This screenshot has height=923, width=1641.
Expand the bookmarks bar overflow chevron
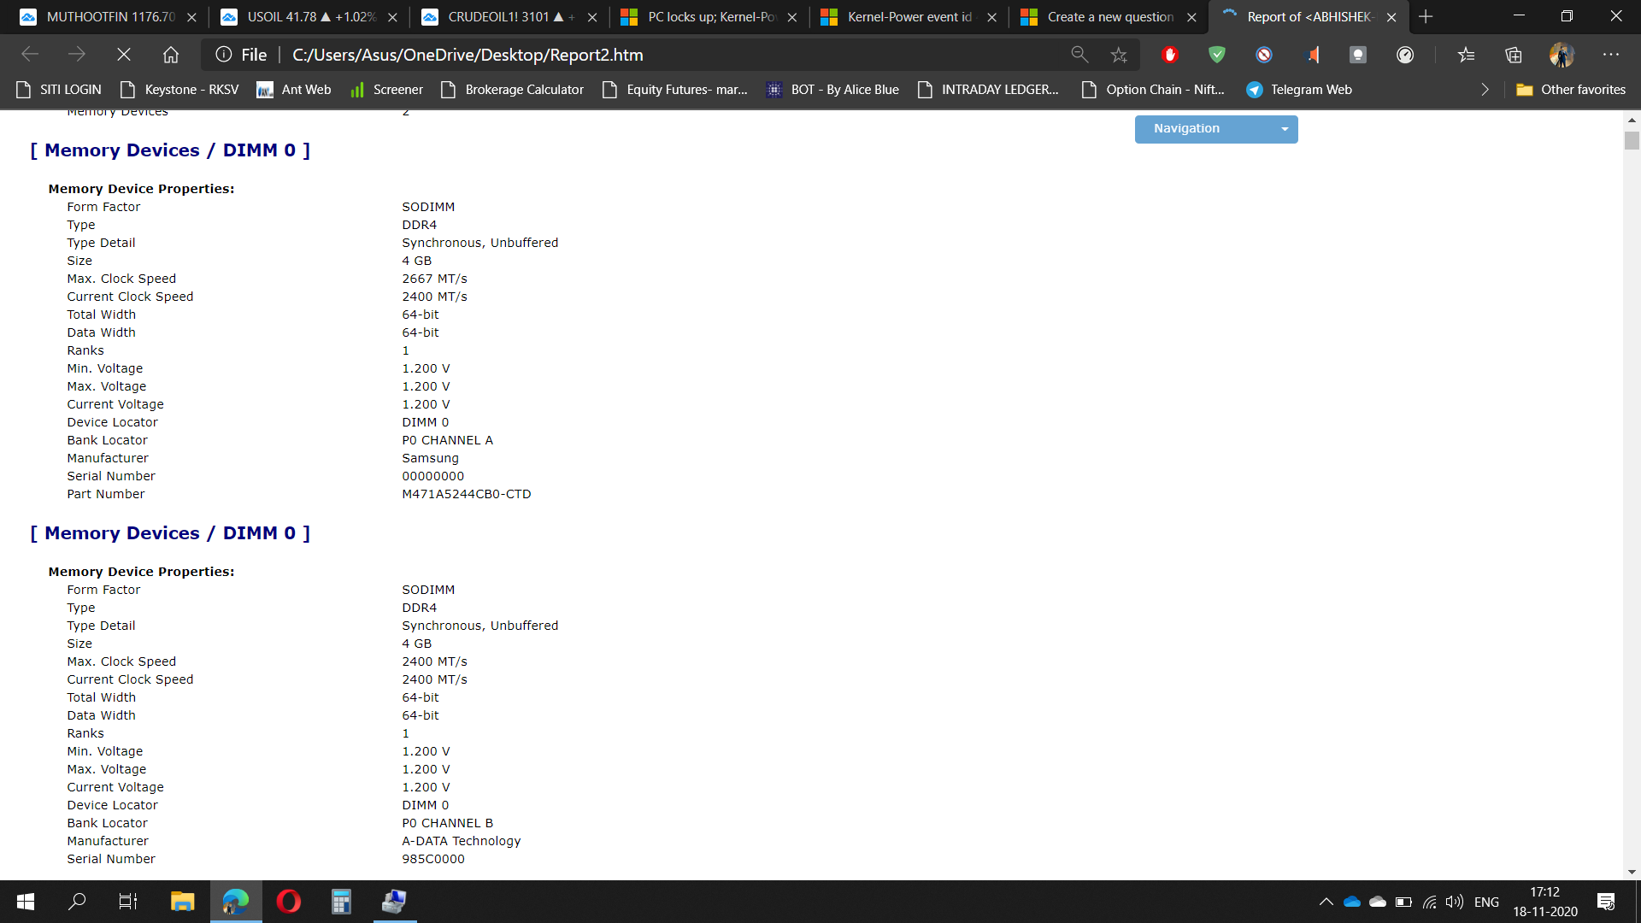(1485, 90)
